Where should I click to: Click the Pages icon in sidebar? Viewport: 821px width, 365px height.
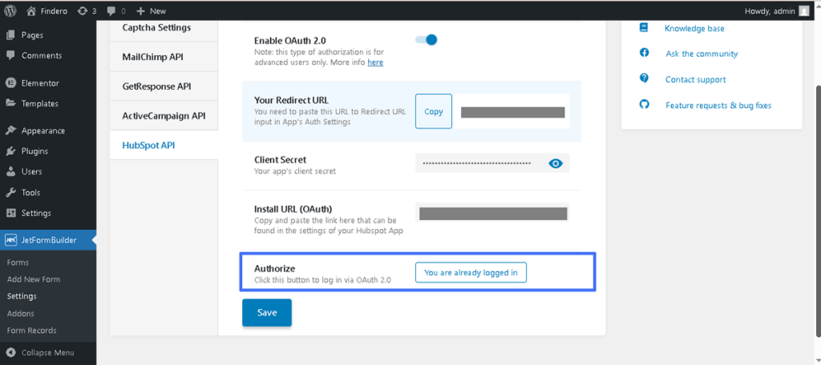coord(10,35)
